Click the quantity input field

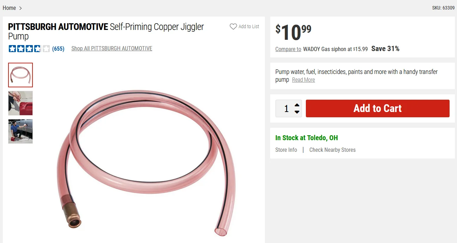286,108
